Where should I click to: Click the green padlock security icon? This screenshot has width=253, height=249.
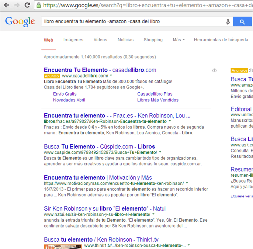pyautogui.click(x=39, y=5)
